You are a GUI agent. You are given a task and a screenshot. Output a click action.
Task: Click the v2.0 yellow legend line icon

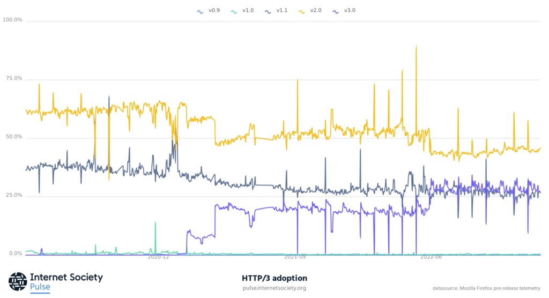[302, 11]
